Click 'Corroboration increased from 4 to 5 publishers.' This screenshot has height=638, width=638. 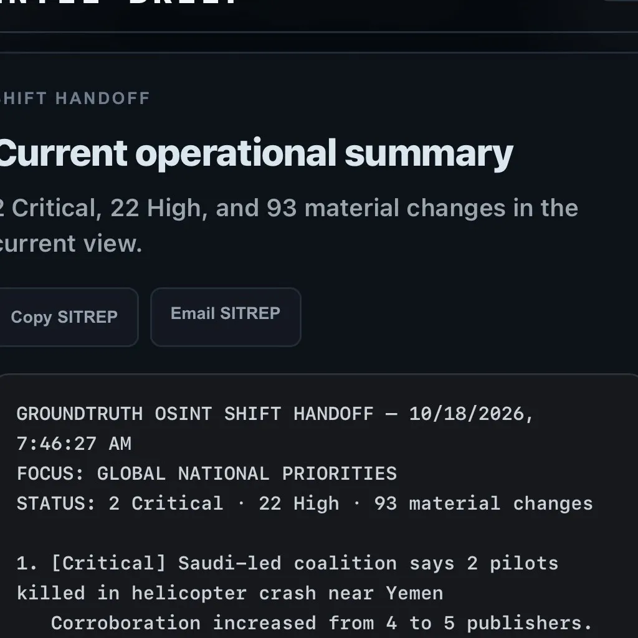tap(321, 623)
